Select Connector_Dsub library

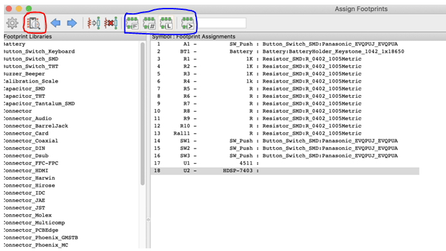[26, 156]
